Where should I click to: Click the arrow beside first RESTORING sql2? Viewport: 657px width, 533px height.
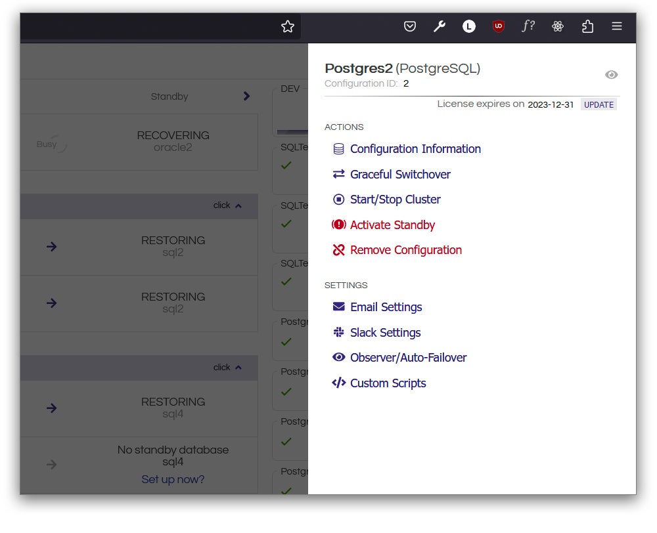[51, 247]
